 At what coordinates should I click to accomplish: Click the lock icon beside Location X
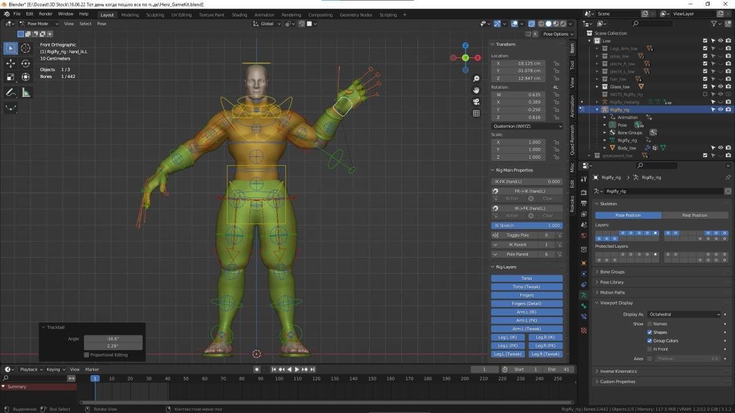pyautogui.click(x=556, y=63)
